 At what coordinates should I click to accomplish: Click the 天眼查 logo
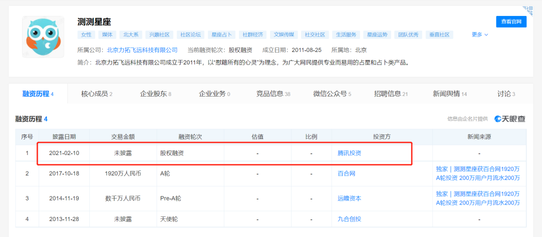(x=510, y=119)
